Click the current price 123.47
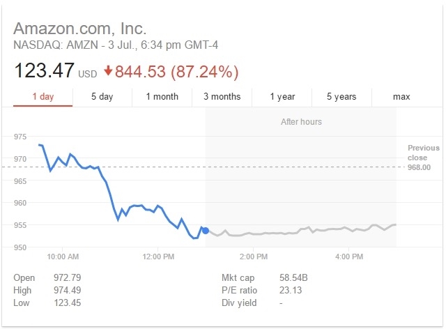The image size is (446, 329). click(x=43, y=71)
